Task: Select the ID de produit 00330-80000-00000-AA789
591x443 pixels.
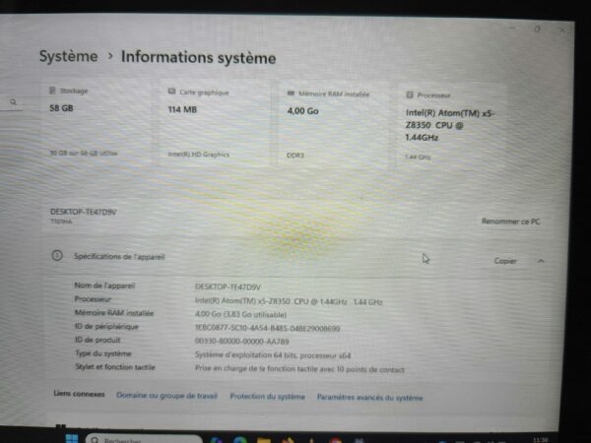Action: tap(241, 341)
